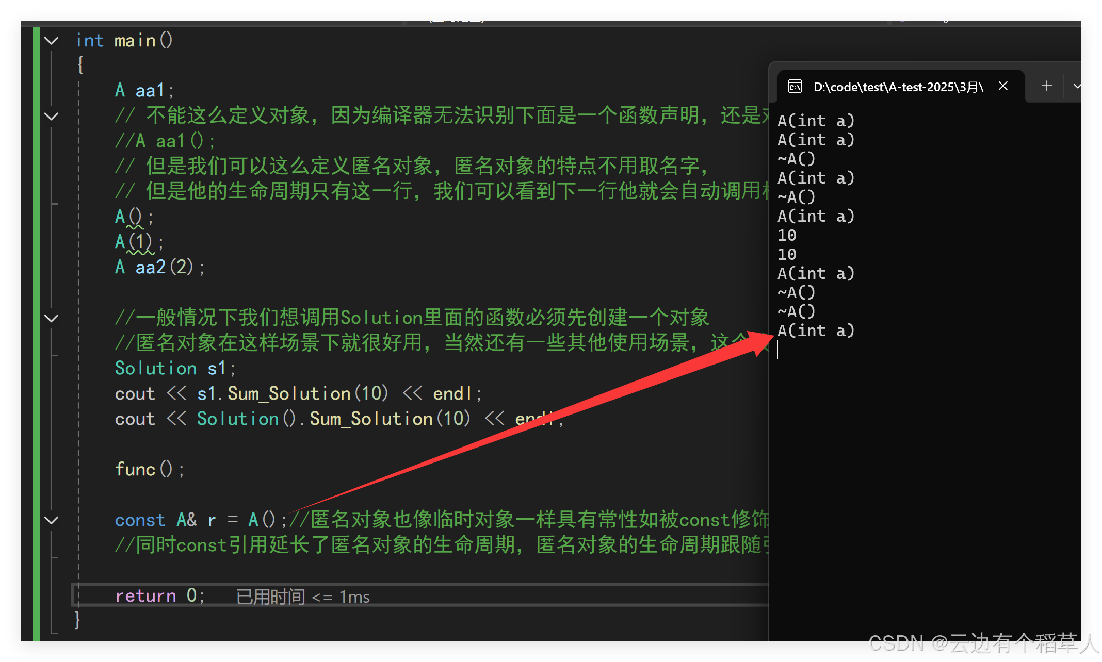This screenshot has height=662, width=1102.
Task: Open a new terminal tab with plus
Action: tap(1047, 86)
